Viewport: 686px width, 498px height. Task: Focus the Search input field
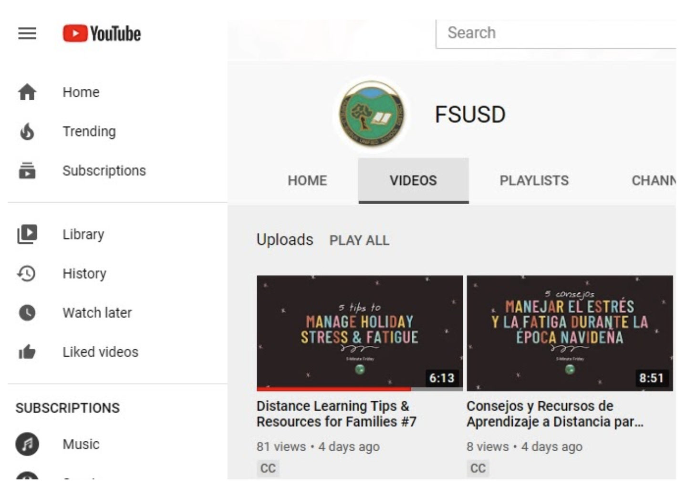point(556,33)
